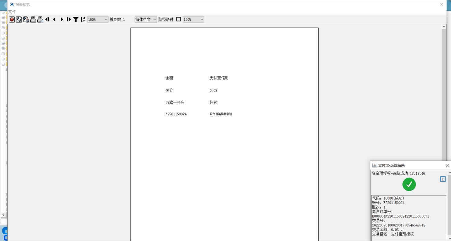The height and width of the screenshot is (241, 451).
Task: Click the value 0.03 in the report
Action: point(213,91)
